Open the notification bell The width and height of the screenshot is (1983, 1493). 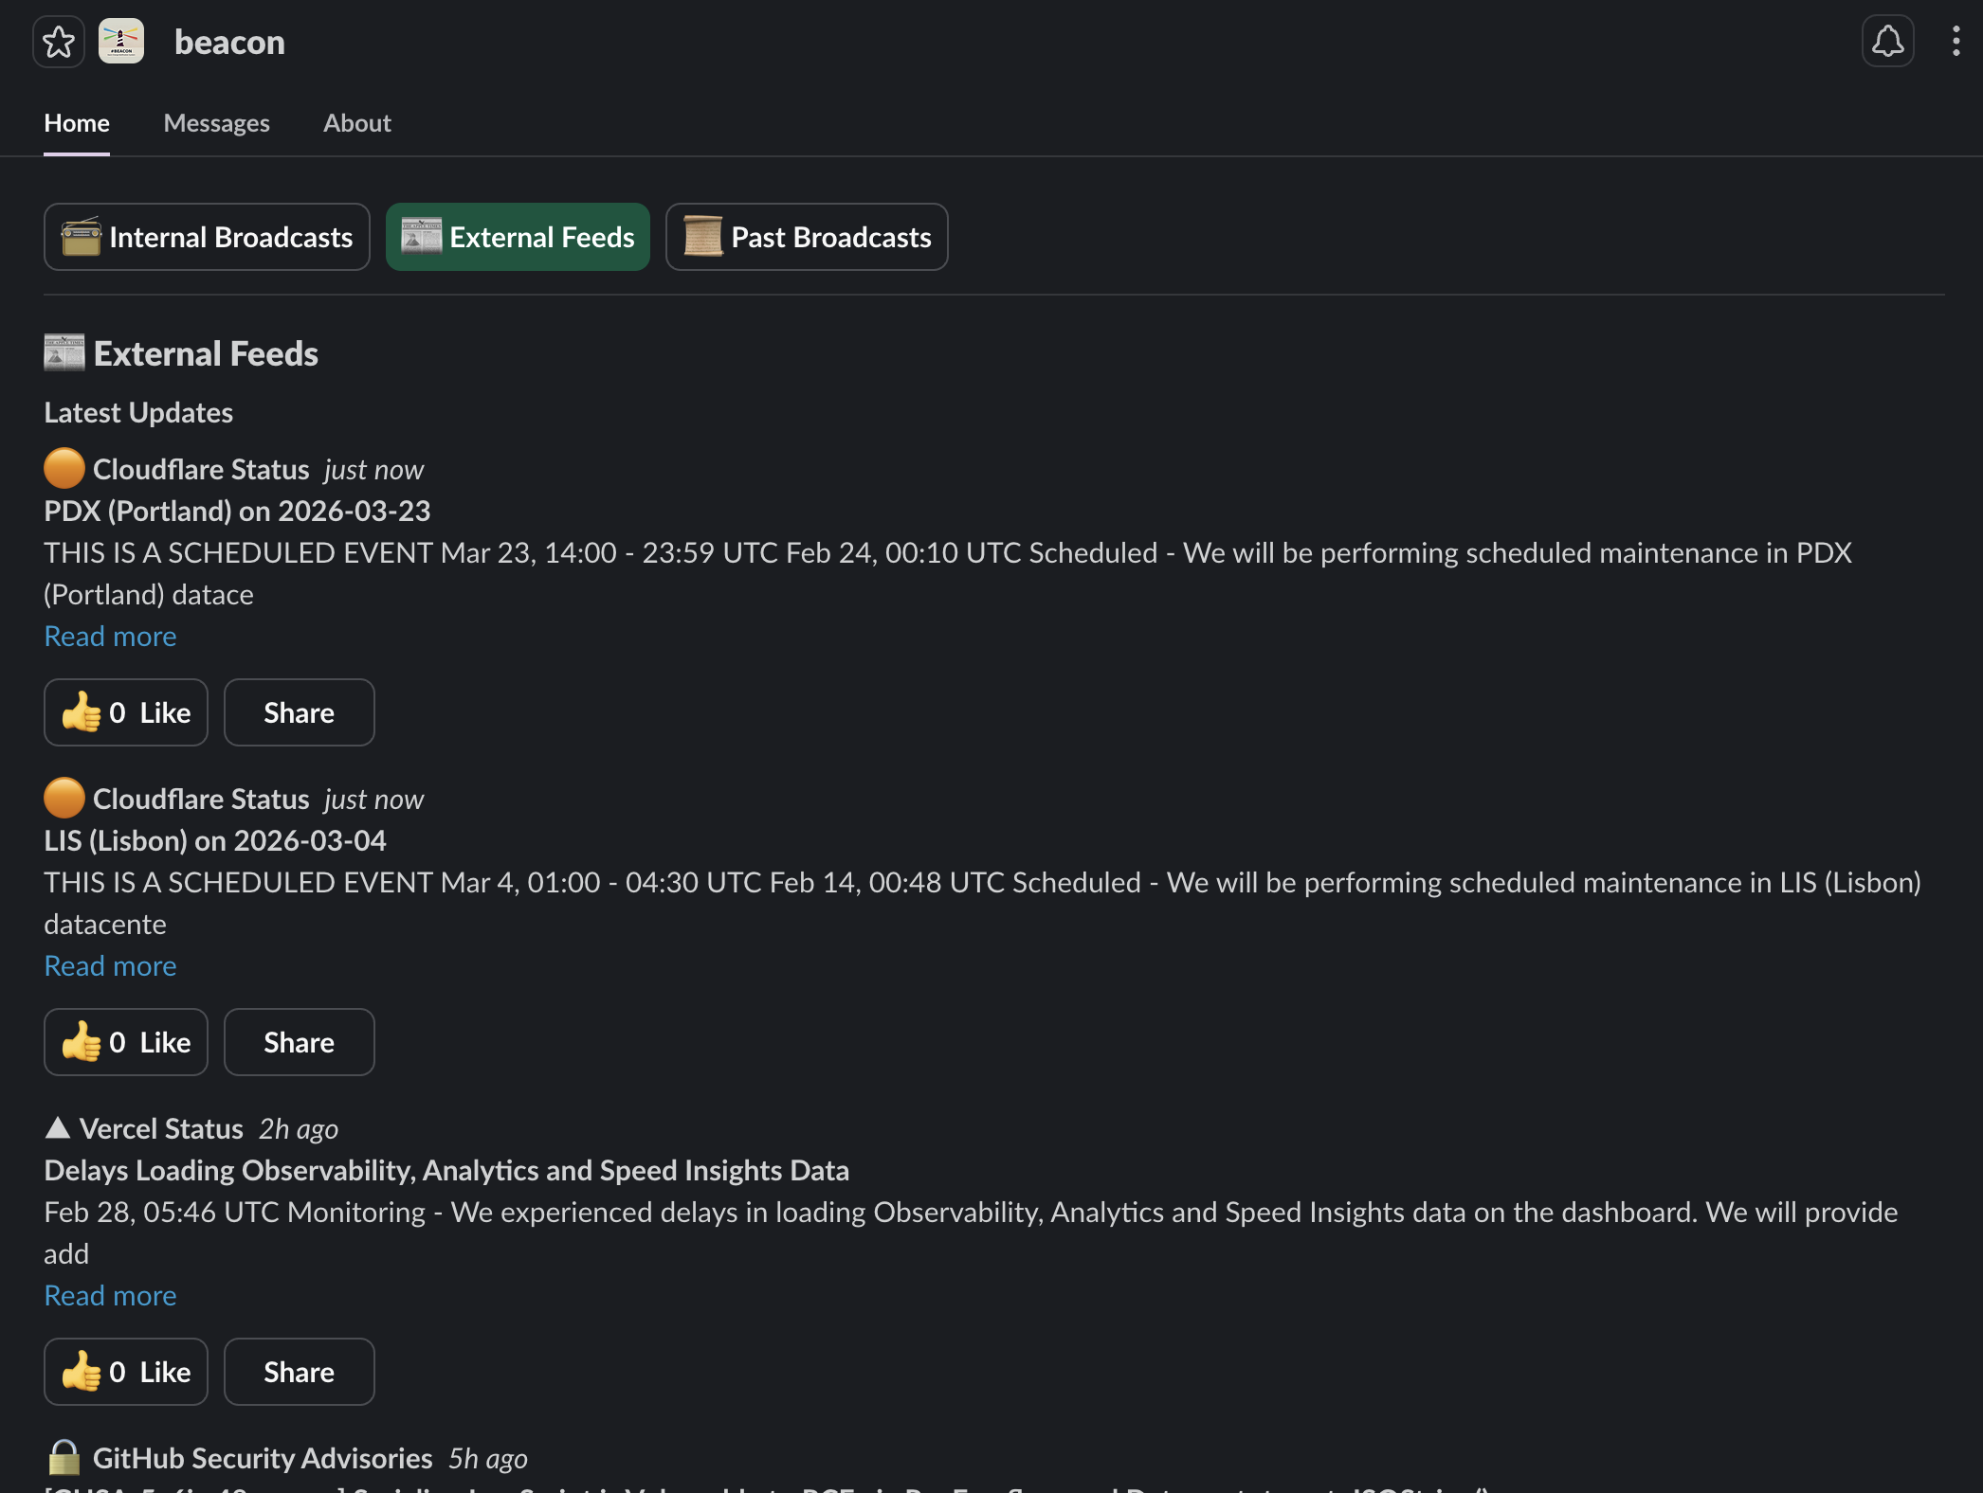(x=1886, y=42)
